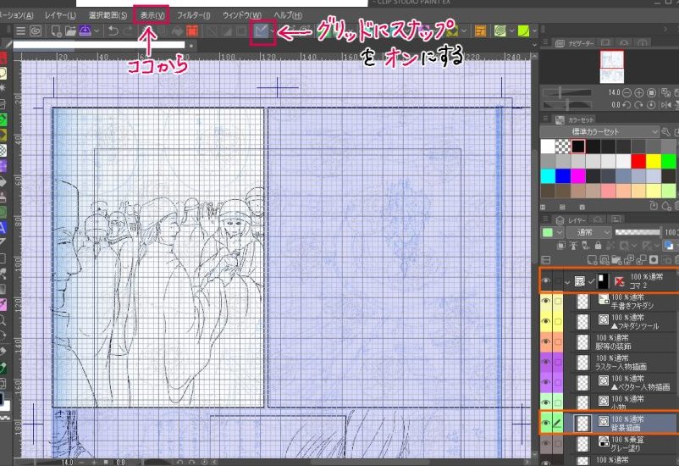This screenshot has height=466, width=679.
Task: Click the CLIP STUDIO swirl icon
Action: (35, 31)
